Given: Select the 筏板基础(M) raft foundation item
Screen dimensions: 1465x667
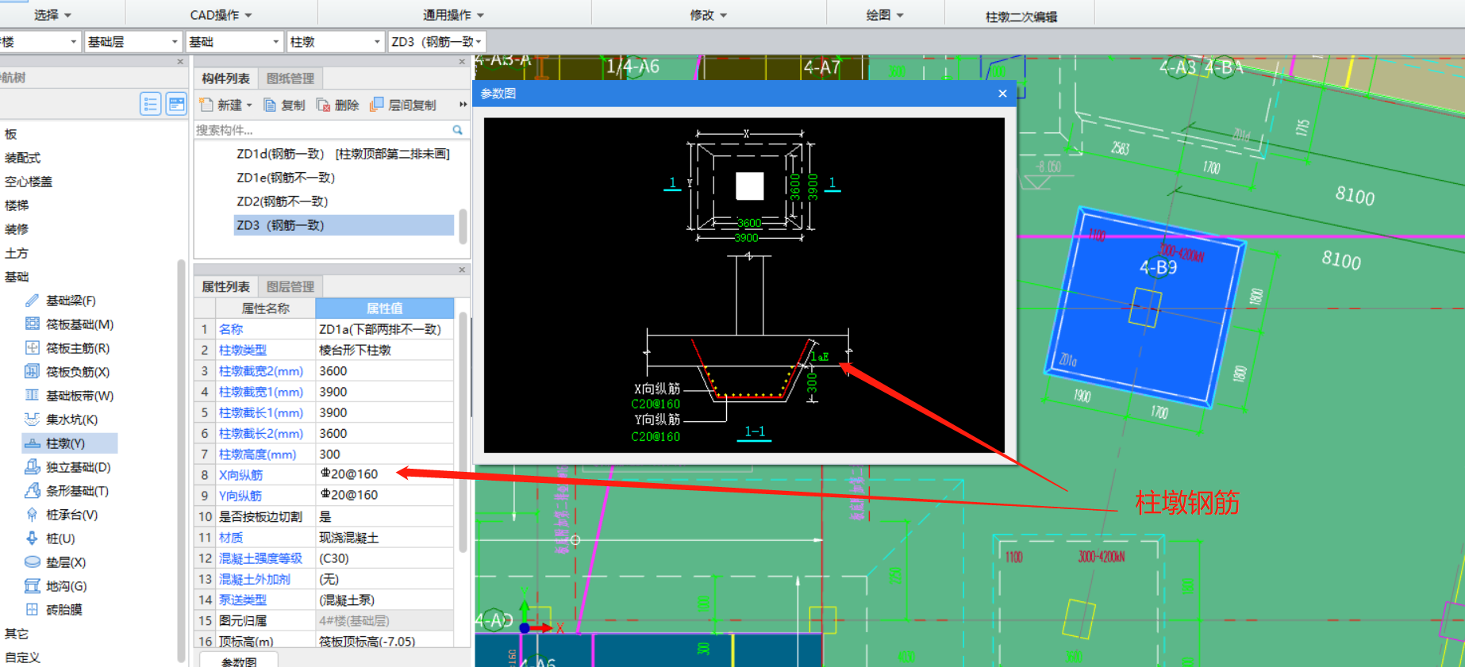Looking at the screenshot, I should (71, 324).
